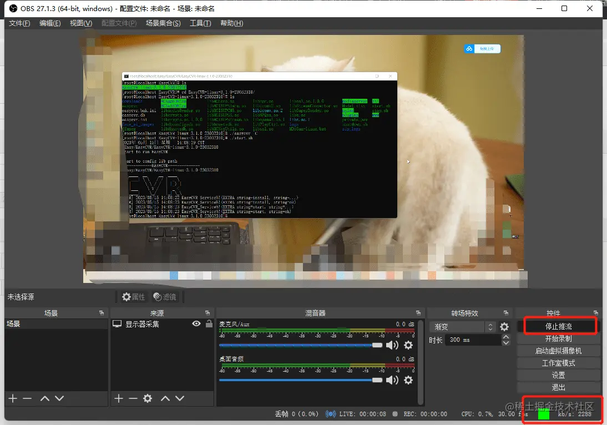607x425 pixels.
Task: Pop out the 控件 dock panel
Action: tap(596, 313)
